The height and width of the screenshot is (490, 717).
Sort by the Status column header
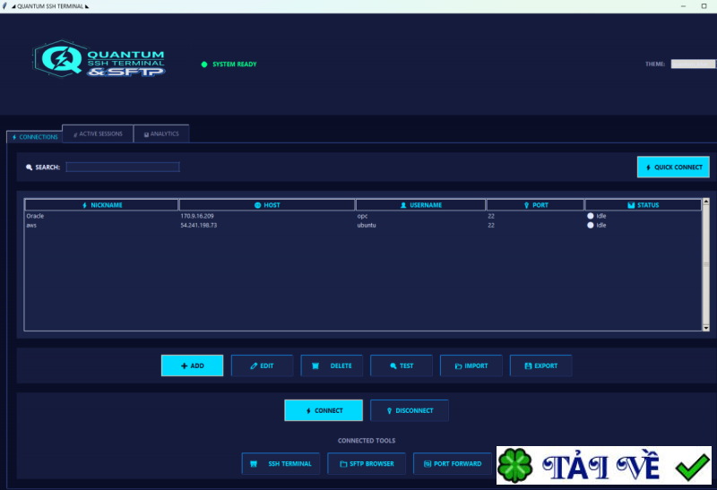tap(643, 205)
